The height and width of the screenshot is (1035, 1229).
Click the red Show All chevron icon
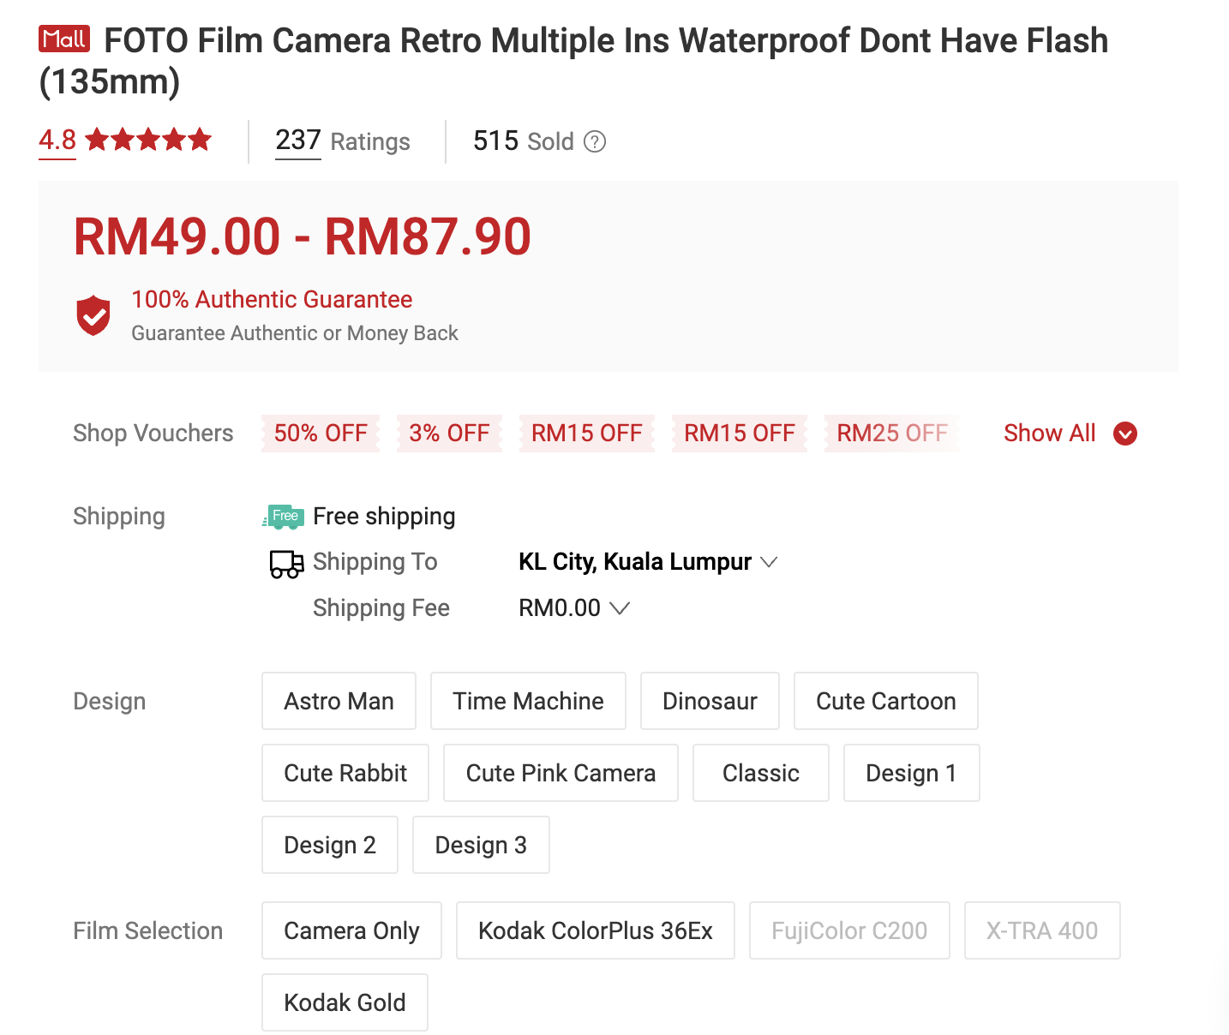1125,434
